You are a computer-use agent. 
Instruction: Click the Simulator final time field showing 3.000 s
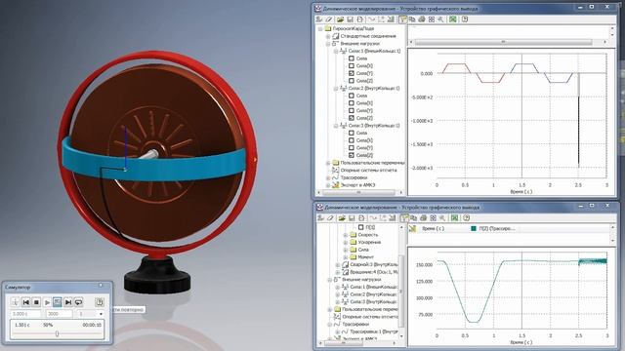pos(25,314)
